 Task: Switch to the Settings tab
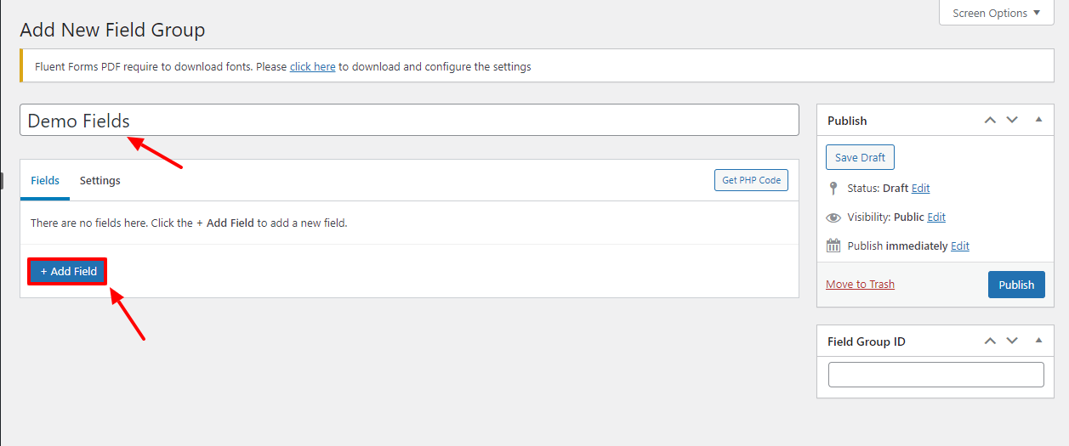pyautogui.click(x=100, y=181)
